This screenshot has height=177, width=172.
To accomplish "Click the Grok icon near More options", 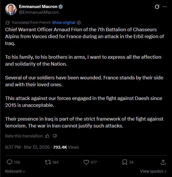I will (157, 7).
